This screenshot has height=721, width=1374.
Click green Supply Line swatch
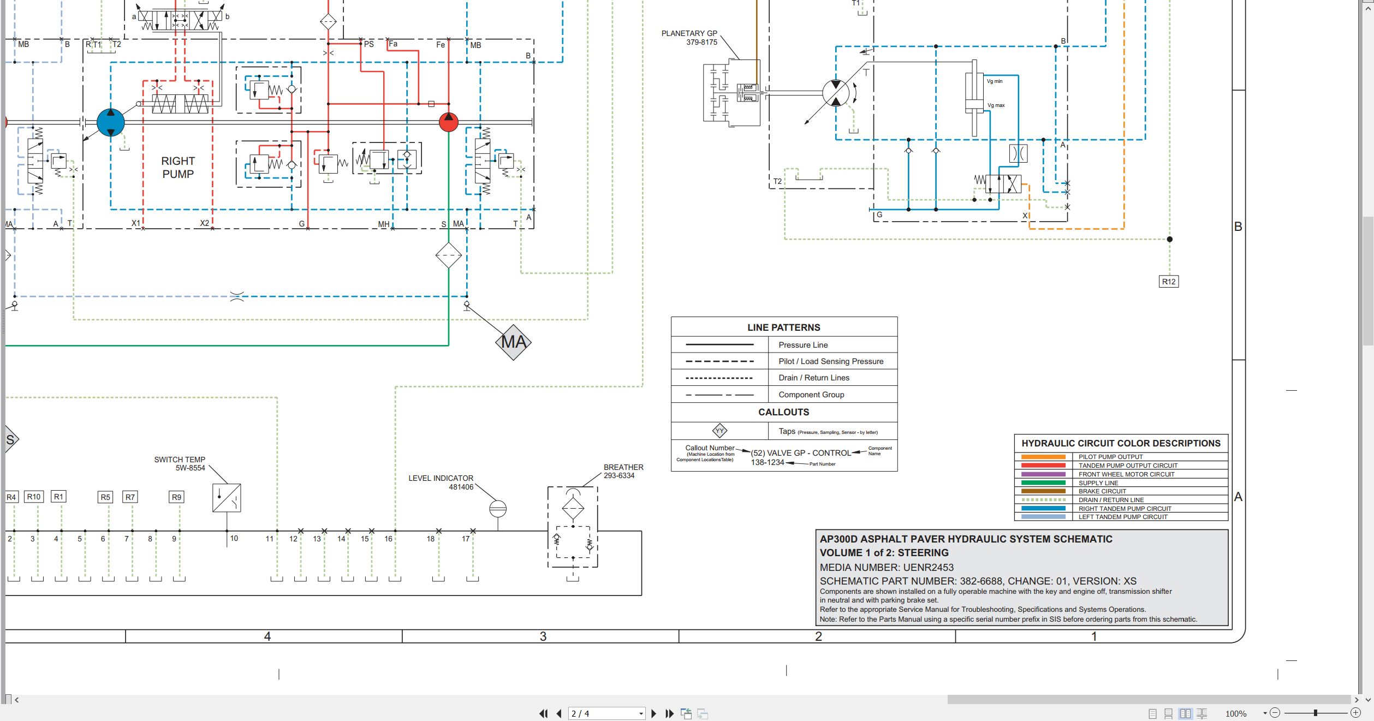pyautogui.click(x=1043, y=482)
